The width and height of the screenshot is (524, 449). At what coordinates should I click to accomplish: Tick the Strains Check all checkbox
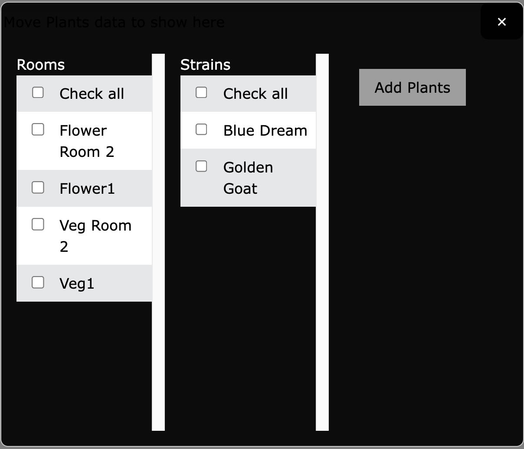pyautogui.click(x=201, y=92)
